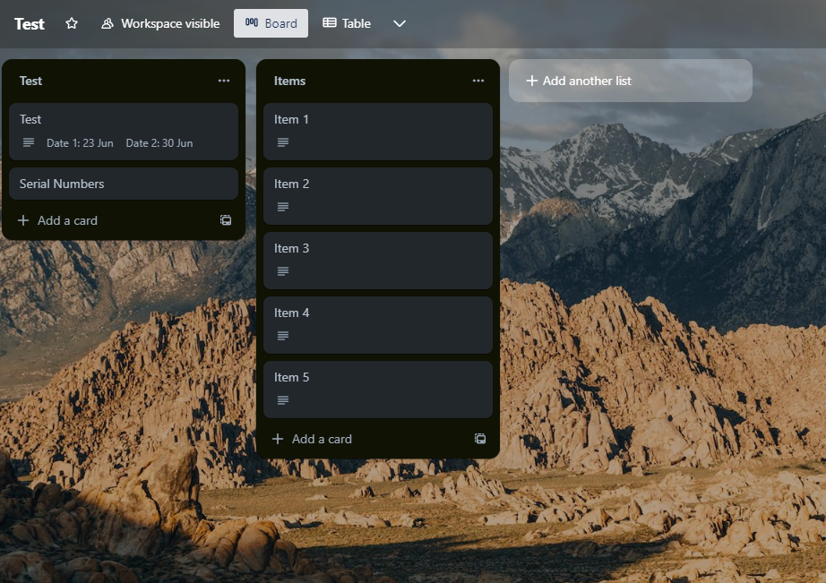Click description icon on Item 3
Screen dimensions: 826x583
pyautogui.click(x=283, y=271)
